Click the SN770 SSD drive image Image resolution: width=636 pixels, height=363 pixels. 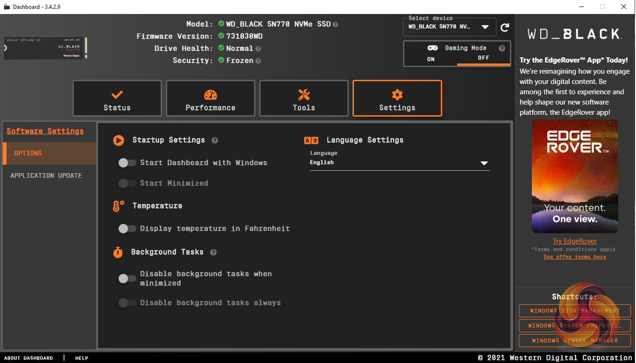pos(46,48)
